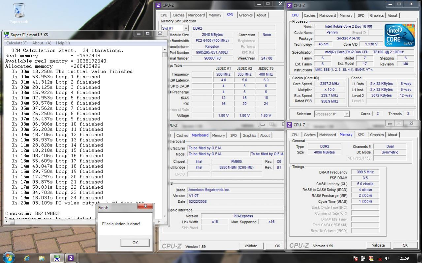The image size is (435, 263).
Task: Click the BIOS Brand field American Megatrends Inc.
Action: pos(235,190)
